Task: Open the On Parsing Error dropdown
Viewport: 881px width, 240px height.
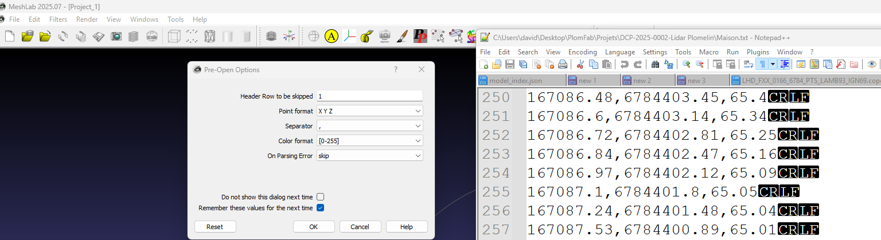Action: click(x=369, y=155)
